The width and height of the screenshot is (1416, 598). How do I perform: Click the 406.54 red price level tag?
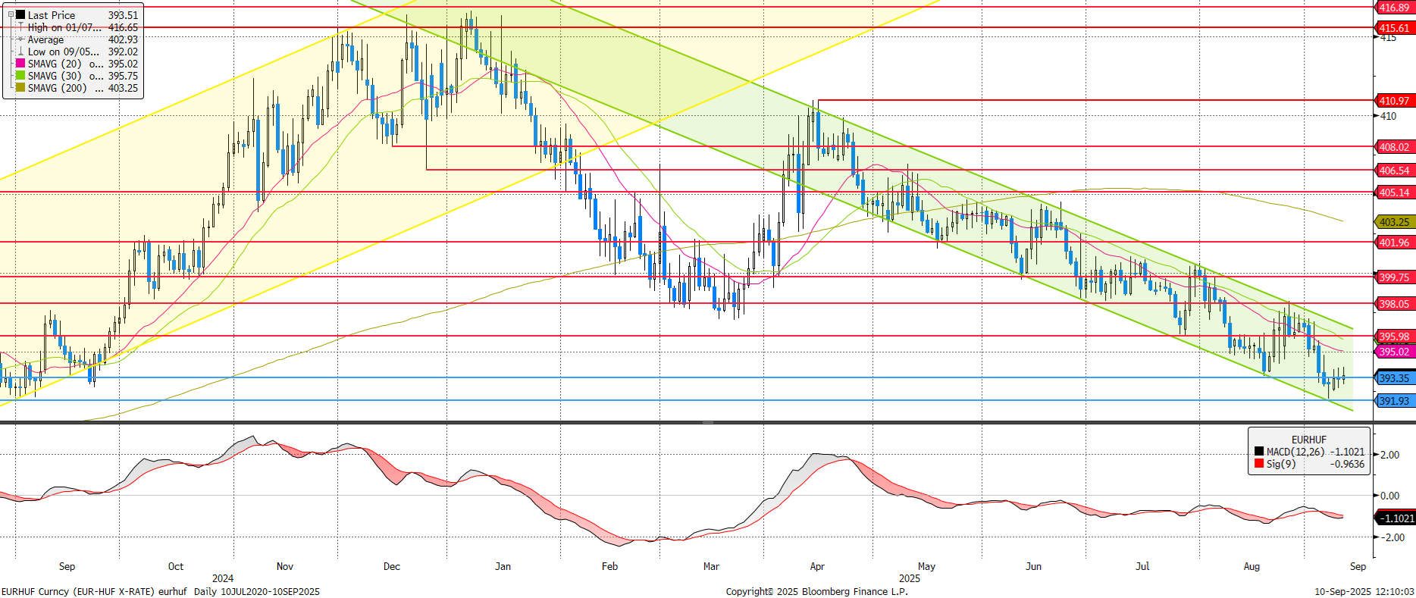[x=1394, y=171]
